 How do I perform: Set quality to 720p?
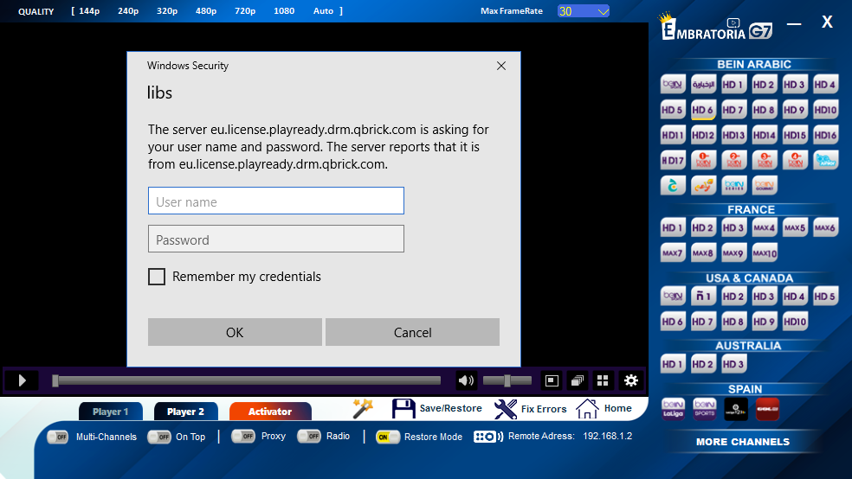(x=245, y=11)
